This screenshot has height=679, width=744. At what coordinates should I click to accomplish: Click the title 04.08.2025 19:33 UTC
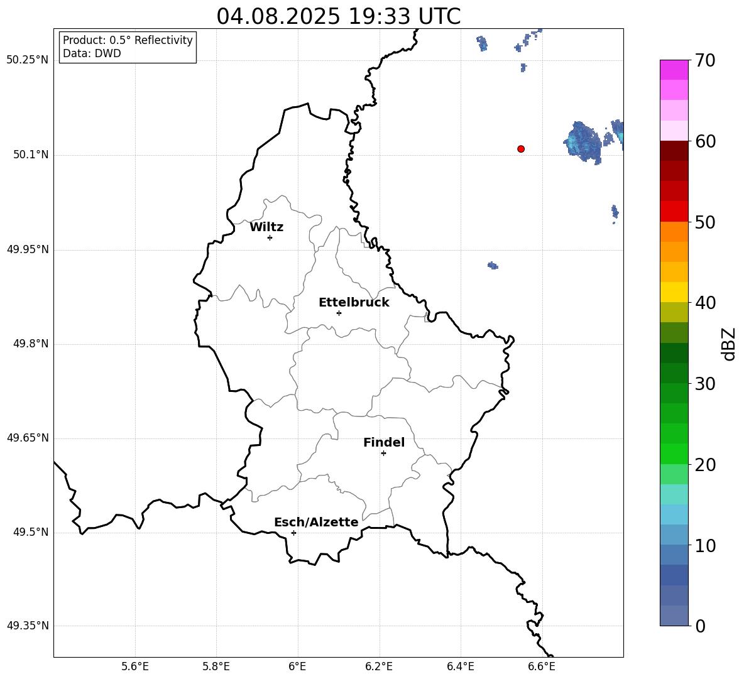pyautogui.click(x=338, y=16)
